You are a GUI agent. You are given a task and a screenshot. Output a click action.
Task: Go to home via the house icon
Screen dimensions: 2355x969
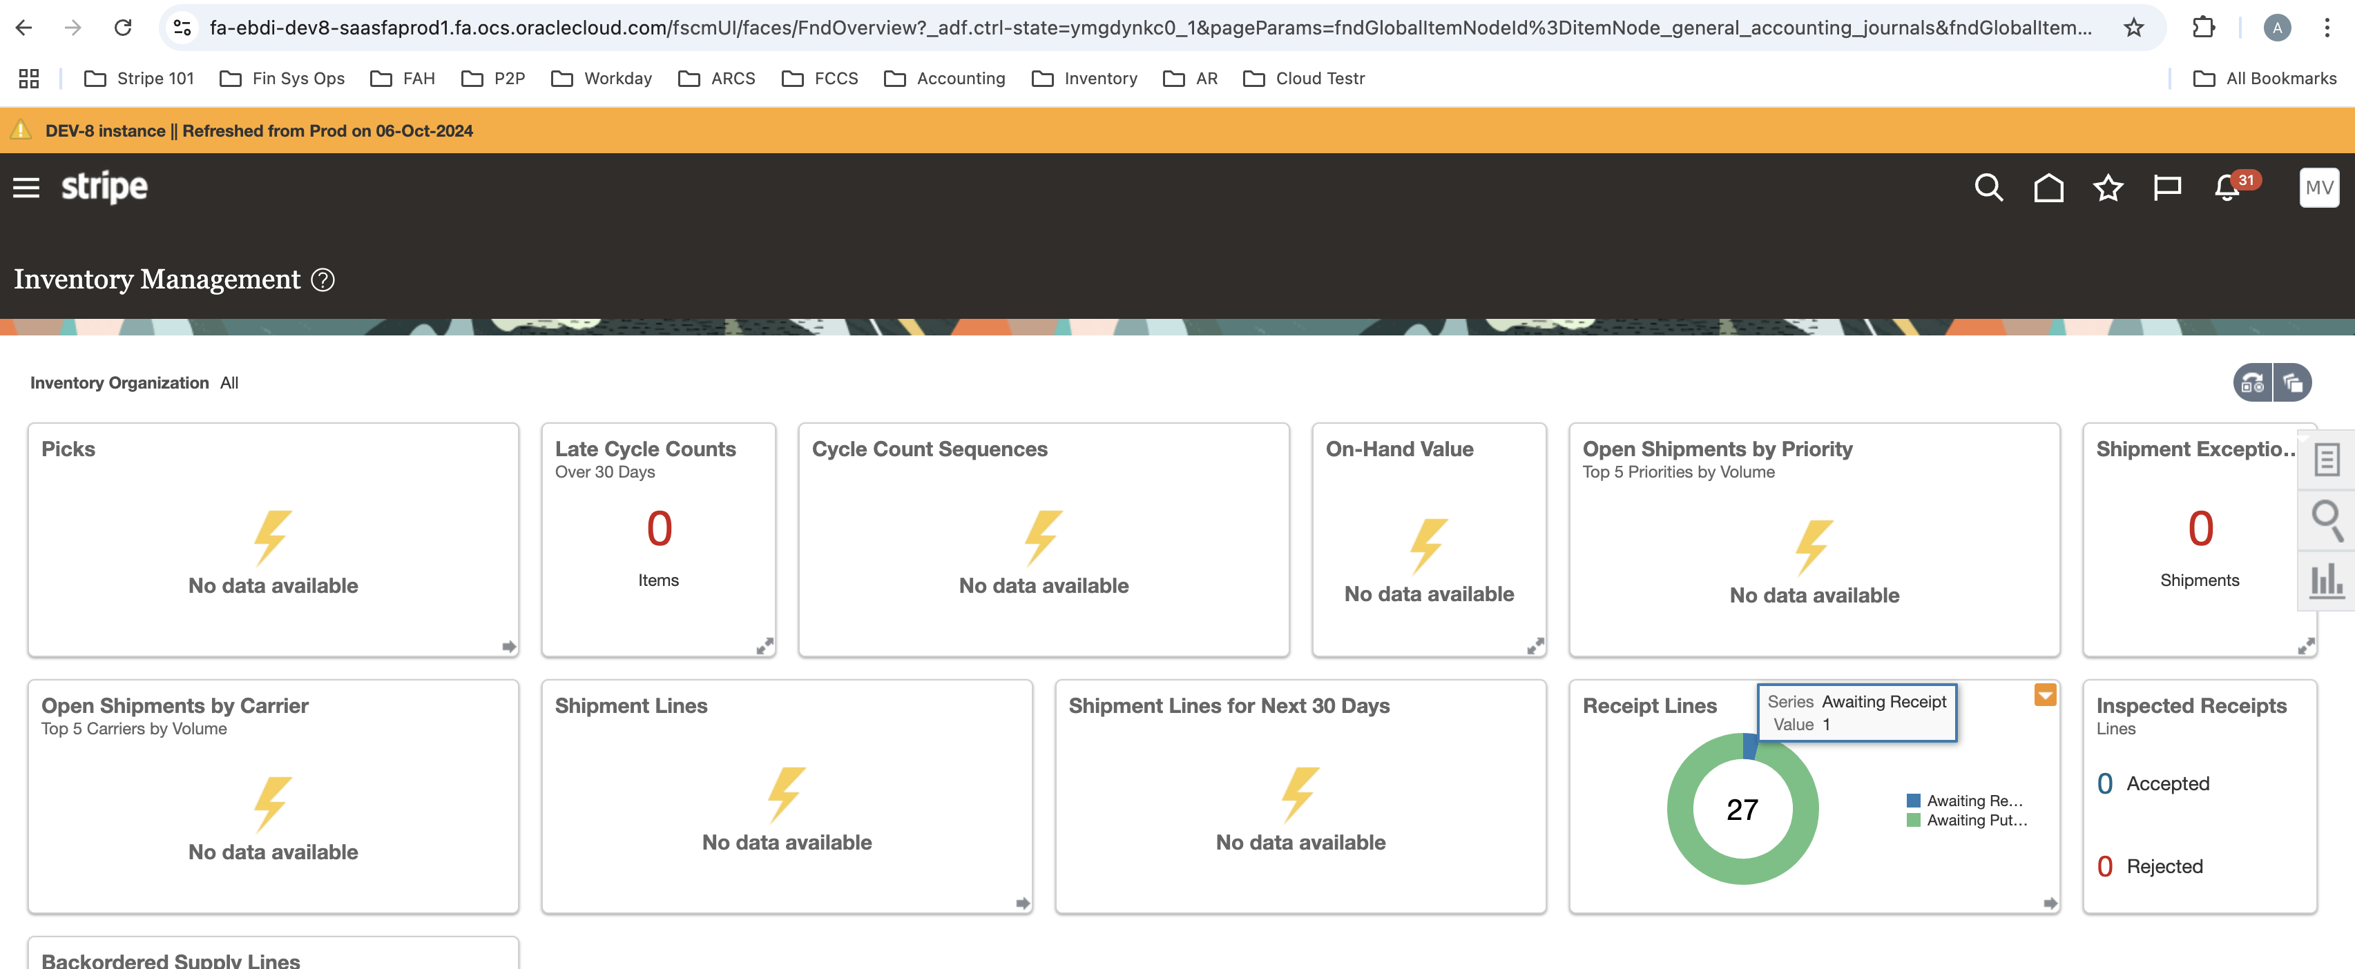2048,188
